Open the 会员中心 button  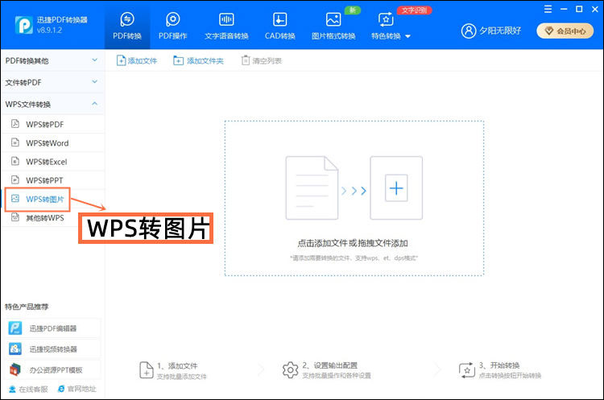tap(565, 31)
